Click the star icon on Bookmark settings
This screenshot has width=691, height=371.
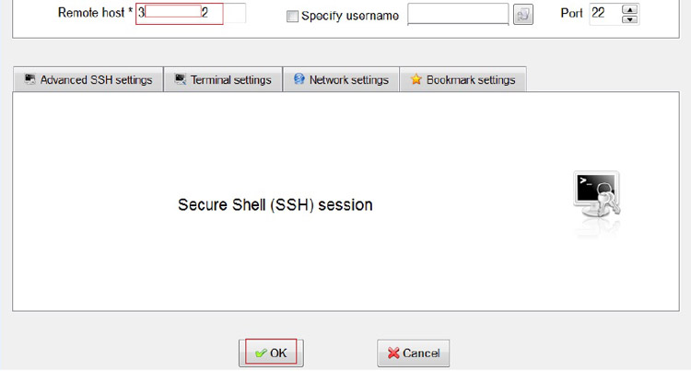416,79
